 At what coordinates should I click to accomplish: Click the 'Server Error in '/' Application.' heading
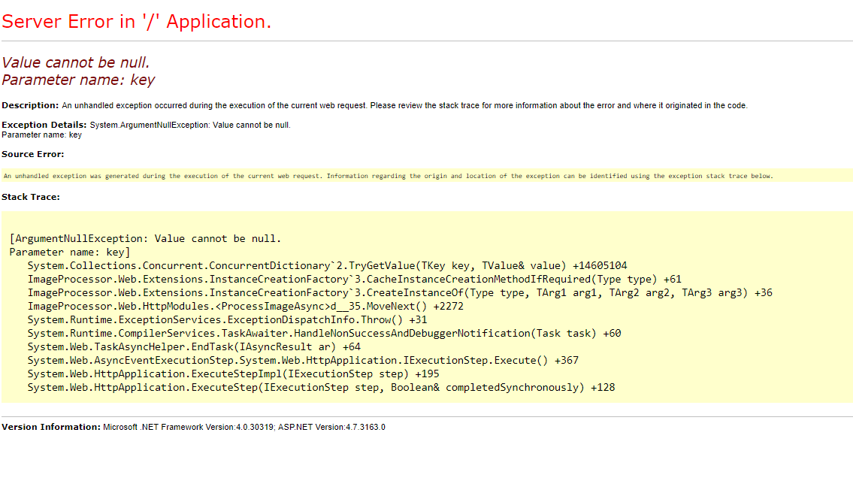[x=137, y=22]
